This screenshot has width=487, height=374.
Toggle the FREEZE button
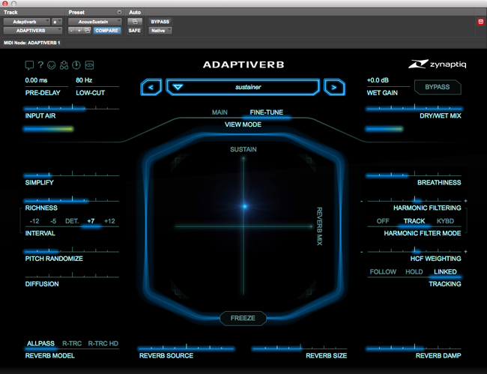[243, 318]
